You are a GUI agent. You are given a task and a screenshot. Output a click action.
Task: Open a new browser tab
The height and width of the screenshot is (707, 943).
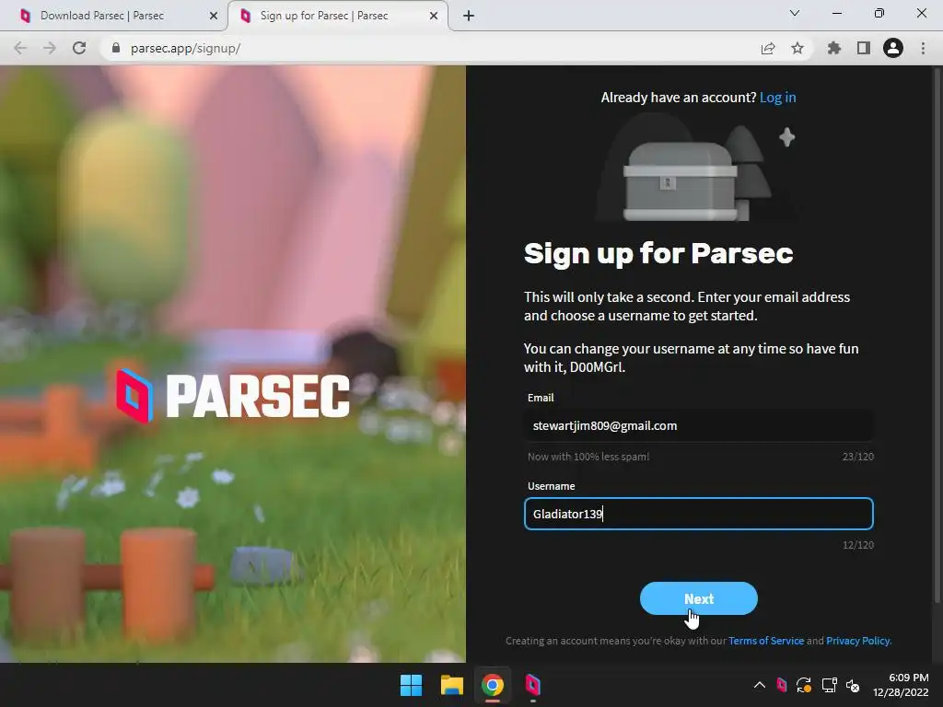click(x=469, y=16)
